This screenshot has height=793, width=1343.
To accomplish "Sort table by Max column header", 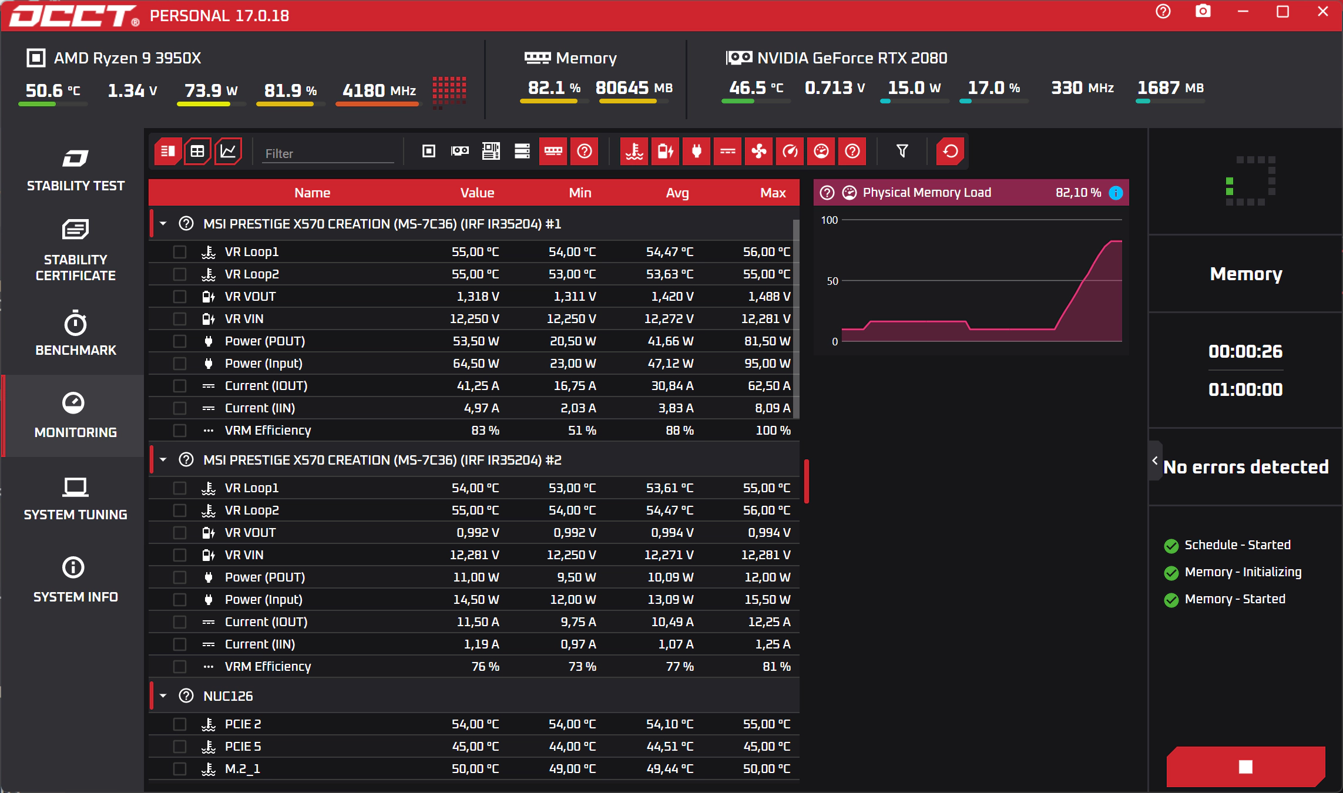I will pyautogui.click(x=773, y=193).
